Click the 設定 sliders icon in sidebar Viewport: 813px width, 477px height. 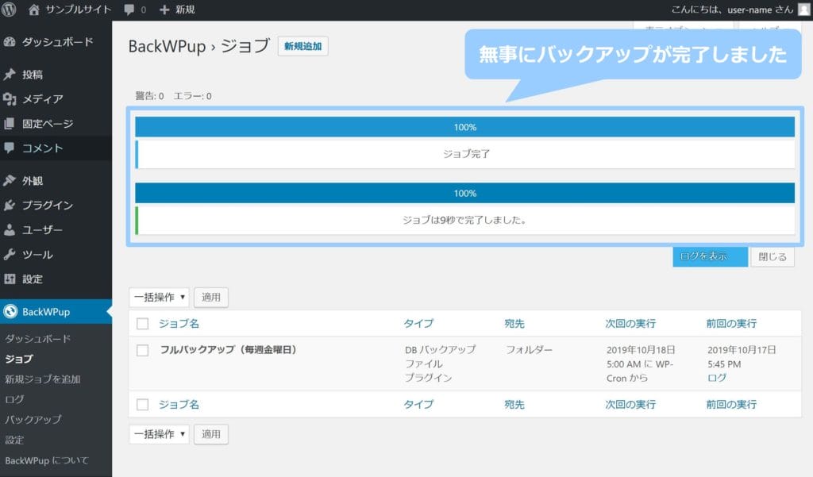(x=10, y=279)
